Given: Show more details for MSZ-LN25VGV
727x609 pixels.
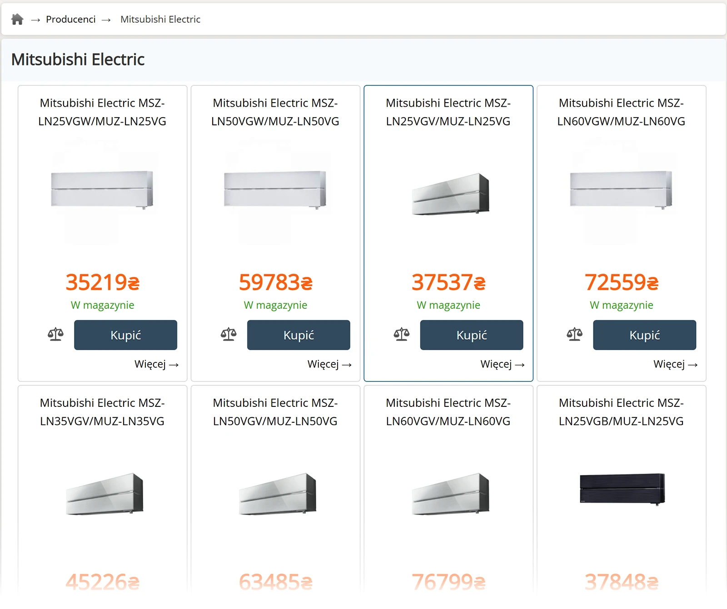Looking at the screenshot, I should point(503,364).
